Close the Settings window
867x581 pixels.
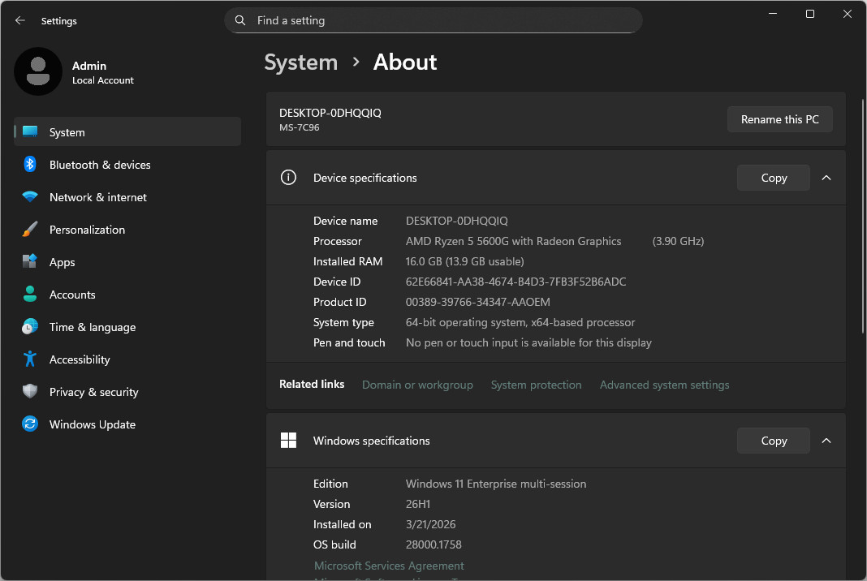click(x=847, y=14)
